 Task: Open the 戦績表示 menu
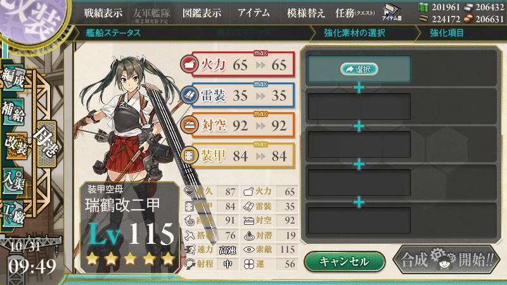103,13
